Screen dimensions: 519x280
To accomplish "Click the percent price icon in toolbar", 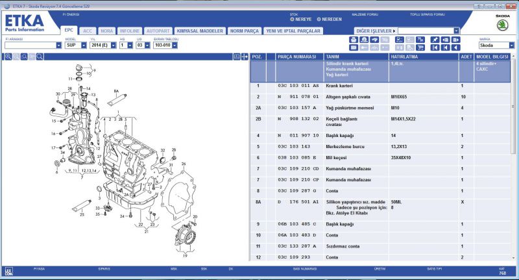I will pos(420,40).
